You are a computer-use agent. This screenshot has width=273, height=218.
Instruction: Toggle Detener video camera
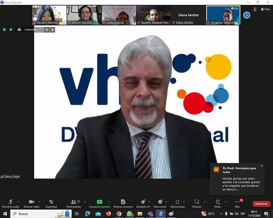pos(31,202)
